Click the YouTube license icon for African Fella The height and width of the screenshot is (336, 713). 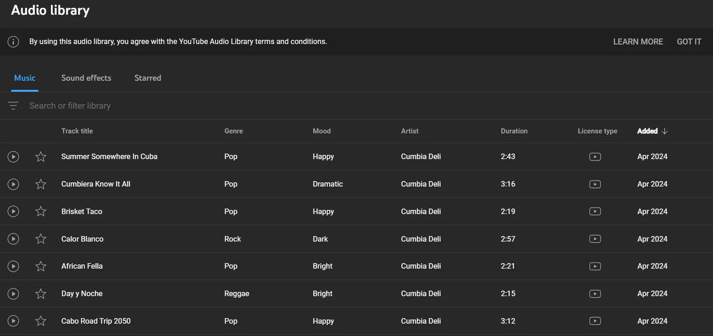595,266
